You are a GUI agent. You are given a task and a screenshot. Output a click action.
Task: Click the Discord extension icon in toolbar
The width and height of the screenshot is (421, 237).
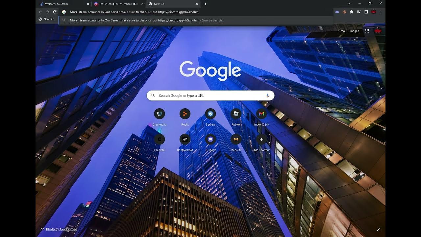click(x=337, y=12)
